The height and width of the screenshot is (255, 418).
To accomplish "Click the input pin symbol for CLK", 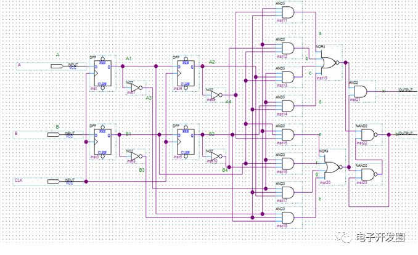I will click(54, 182).
